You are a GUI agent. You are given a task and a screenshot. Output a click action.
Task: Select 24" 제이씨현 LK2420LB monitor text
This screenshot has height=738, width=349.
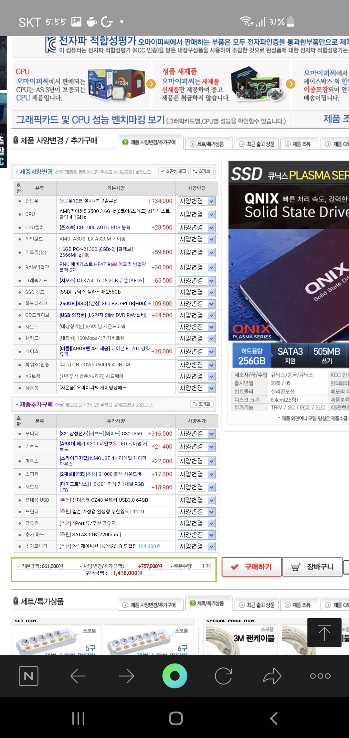110,546
